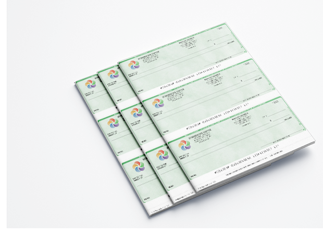Click the flower logo on middle sheet's bottom check
Image resolution: width=323 pixels, height=234 pixels.
coord(163,155)
